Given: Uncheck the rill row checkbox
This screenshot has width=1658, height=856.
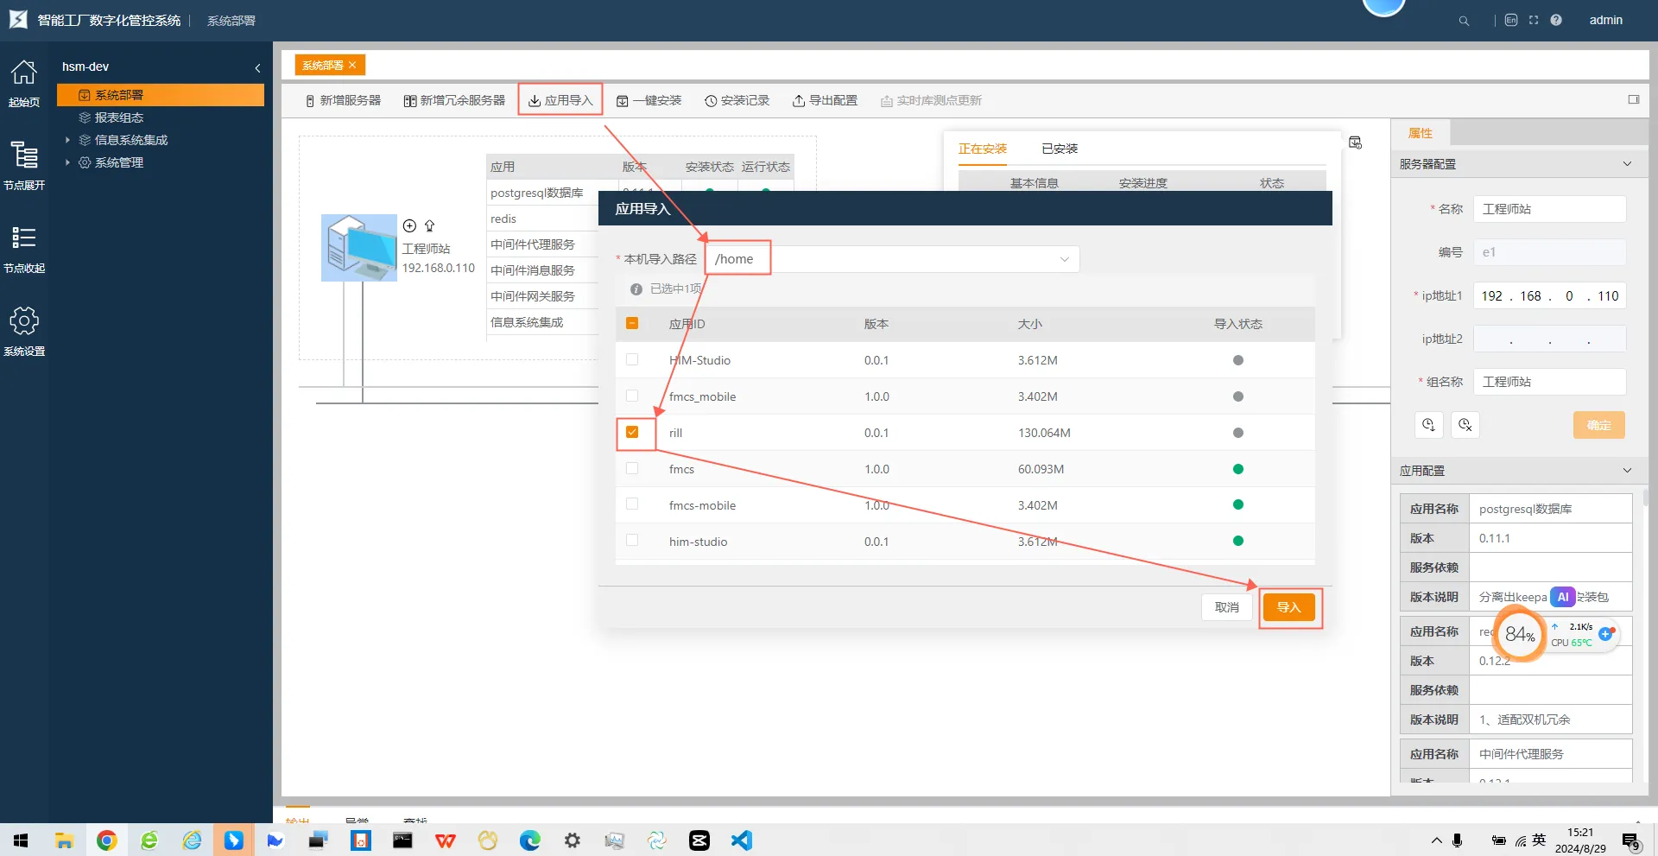Looking at the screenshot, I should (632, 432).
